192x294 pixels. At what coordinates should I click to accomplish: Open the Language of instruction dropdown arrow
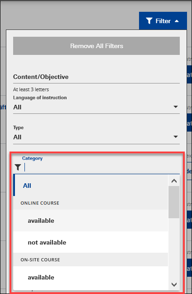pos(176,107)
